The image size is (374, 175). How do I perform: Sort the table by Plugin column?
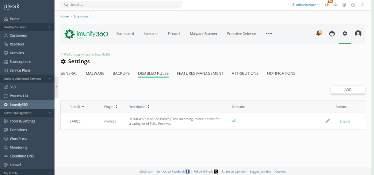111,107
